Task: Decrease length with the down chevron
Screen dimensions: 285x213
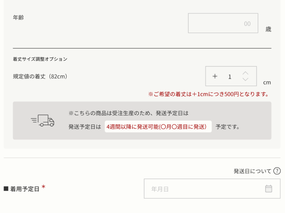Action: (x=246, y=79)
